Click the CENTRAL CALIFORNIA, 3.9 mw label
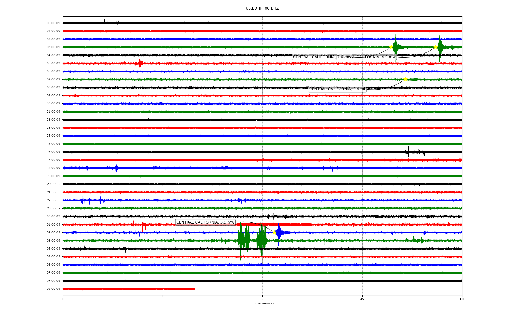The image size is (525, 328). click(205, 222)
